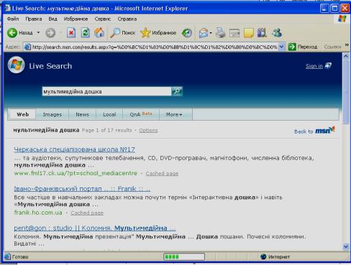Click the status bar loading progress bar
The width and height of the screenshot is (351, 265).
coord(184,257)
